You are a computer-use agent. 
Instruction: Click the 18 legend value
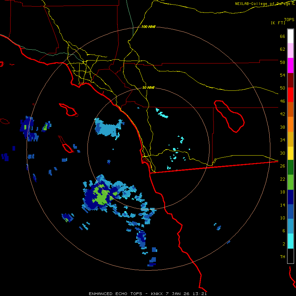point(283,192)
